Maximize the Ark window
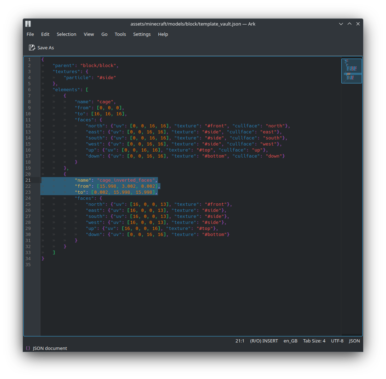386x379 pixels. (x=350, y=24)
